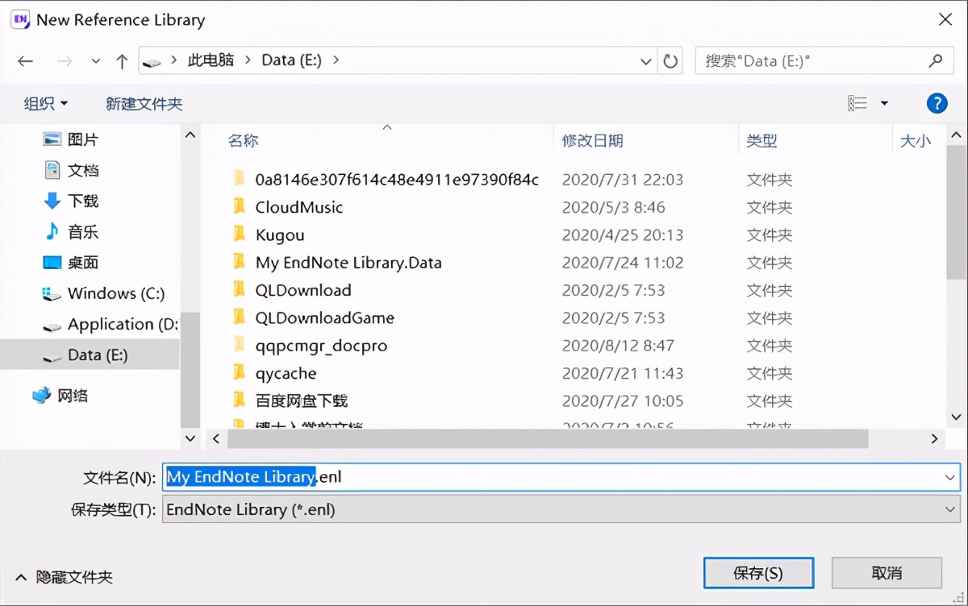Click the folder icon beside CloudMusic
The height and width of the screenshot is (606, 968).
[239, 206]
